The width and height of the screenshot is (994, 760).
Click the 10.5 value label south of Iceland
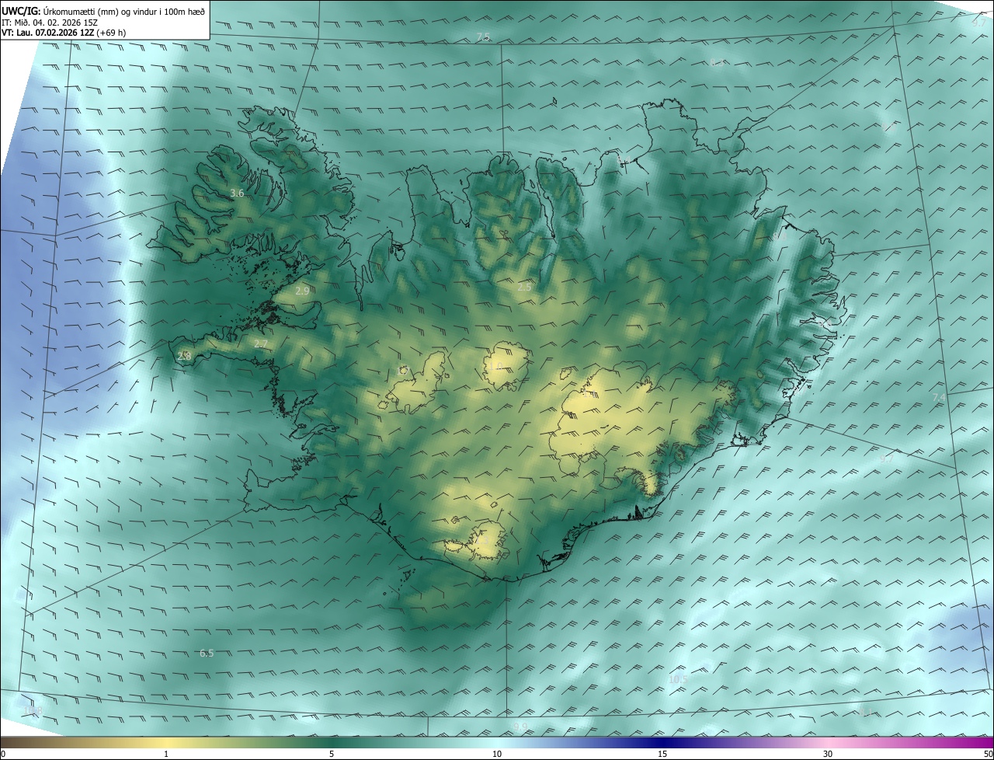coord(678,679)
